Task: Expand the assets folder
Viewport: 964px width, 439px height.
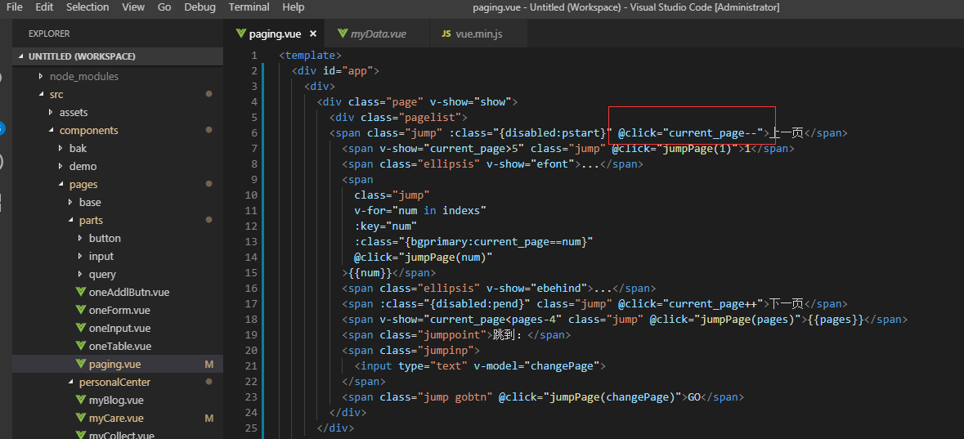Action: [51, 113]
